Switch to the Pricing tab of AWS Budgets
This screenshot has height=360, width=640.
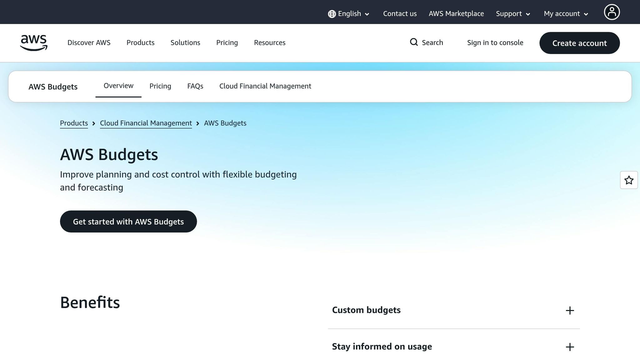160,86
